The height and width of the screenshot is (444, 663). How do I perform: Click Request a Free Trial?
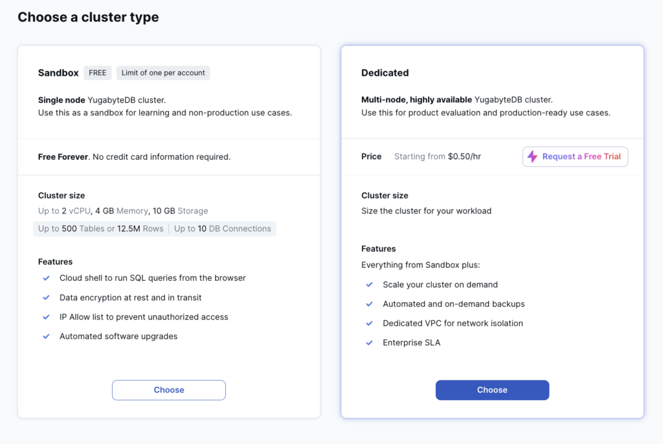click(574, 157)
